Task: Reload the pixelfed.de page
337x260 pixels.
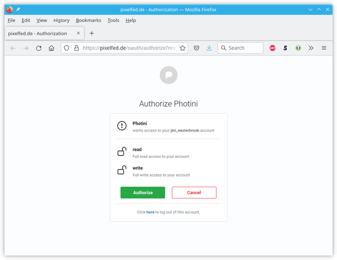Action: pyautogui.click(x=39, y=48)
